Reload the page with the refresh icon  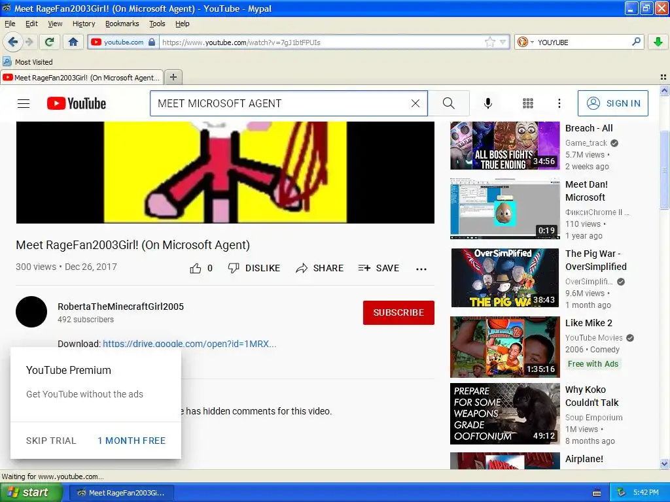point(50,42)
